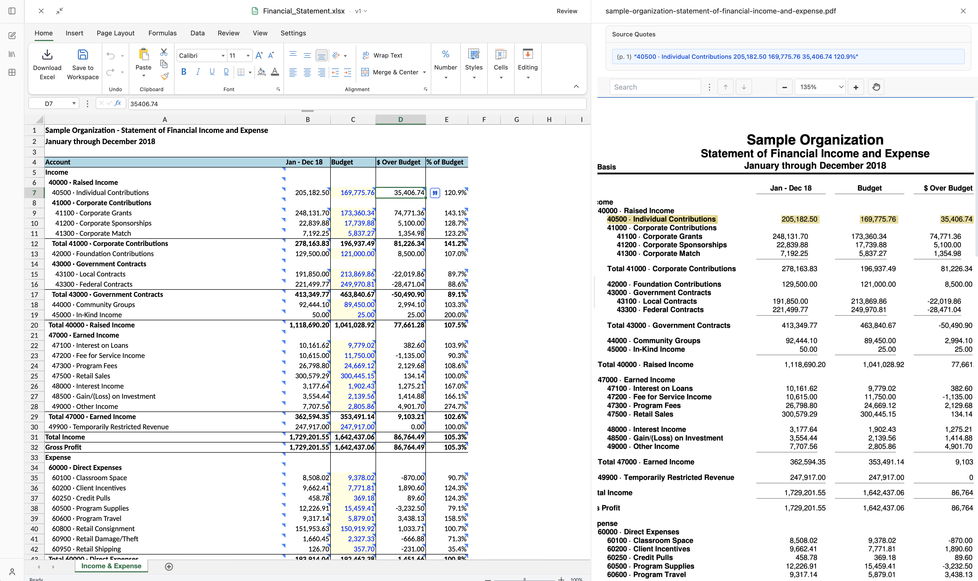Click the Save to Workspace icon
Screen dimensions: 978x581
82,55
